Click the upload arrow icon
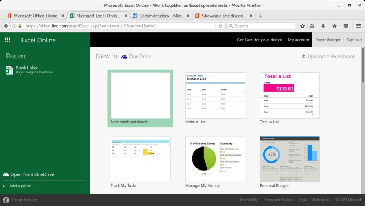Viewport: 365px width, 206px height. [304, 56]
